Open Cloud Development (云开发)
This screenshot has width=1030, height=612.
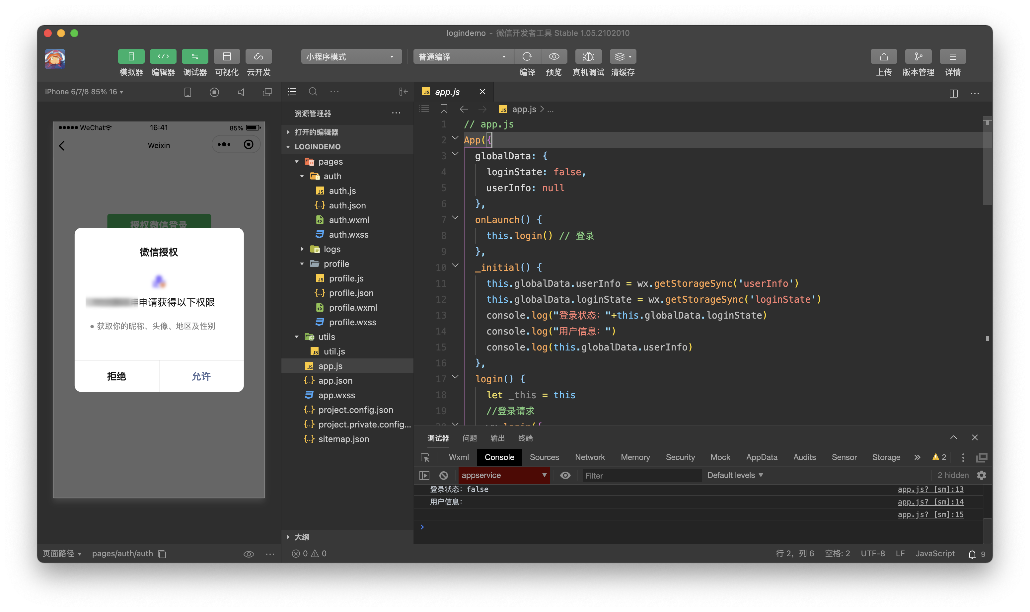coord(258,56)
